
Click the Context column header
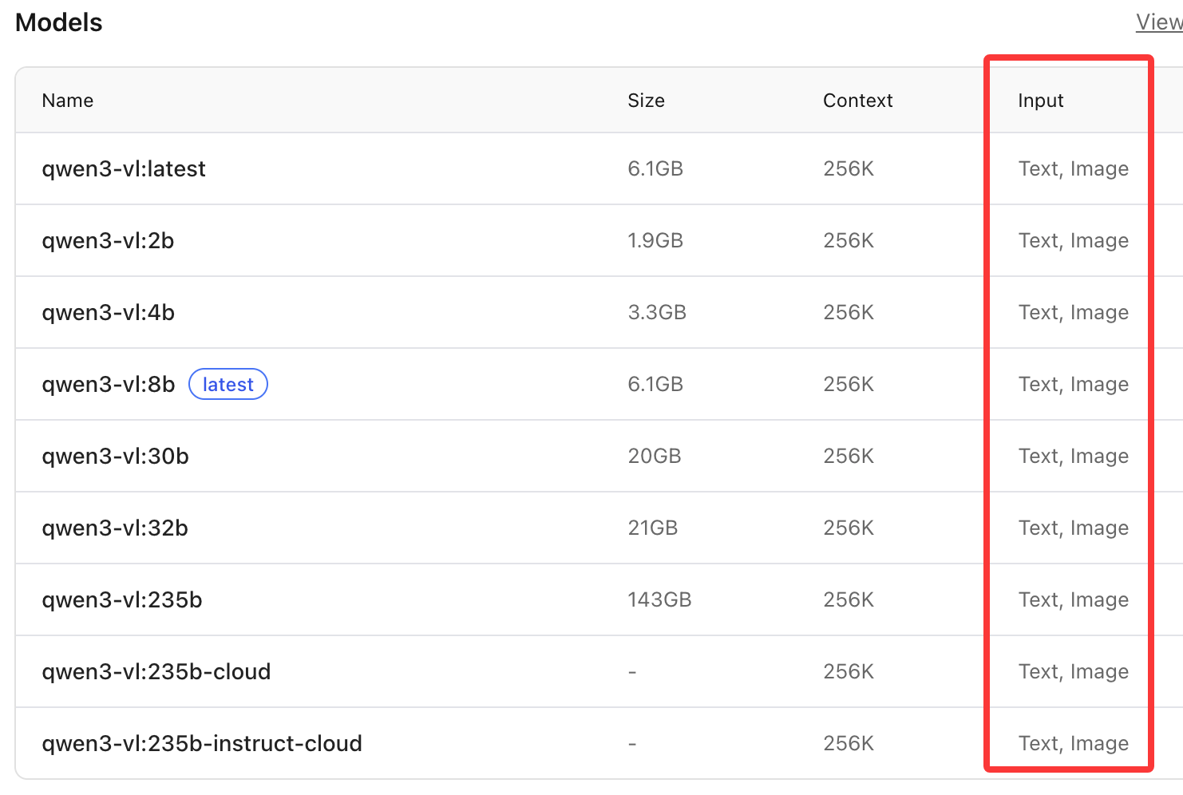(x=858, y=101)
